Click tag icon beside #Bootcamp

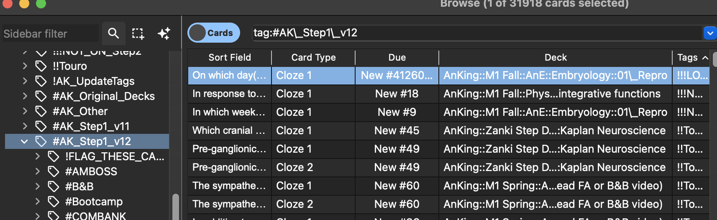pyautogui.click(x=54, y=202)
